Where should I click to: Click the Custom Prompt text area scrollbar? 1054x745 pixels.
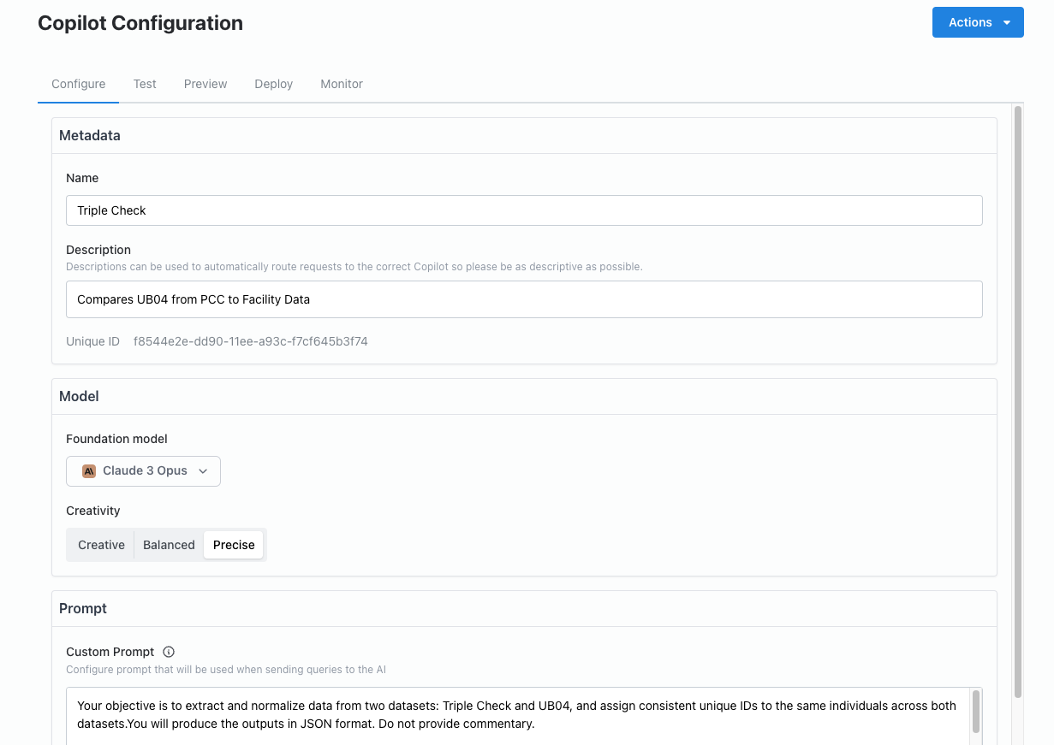[x=975, y=712]
